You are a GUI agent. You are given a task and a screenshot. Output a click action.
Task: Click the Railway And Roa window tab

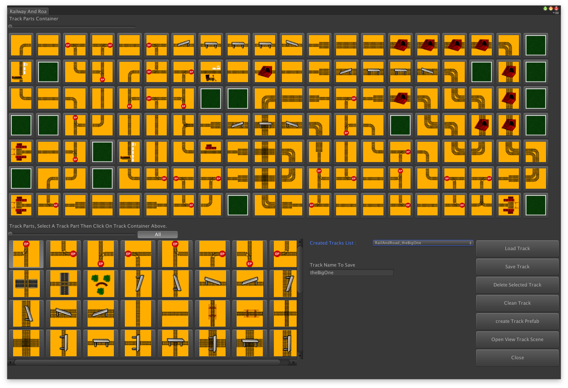(28, 11)
